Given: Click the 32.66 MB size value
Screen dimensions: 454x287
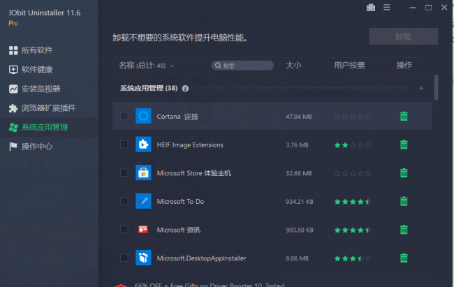Looking at the screenshot, I should pos(299,173).
